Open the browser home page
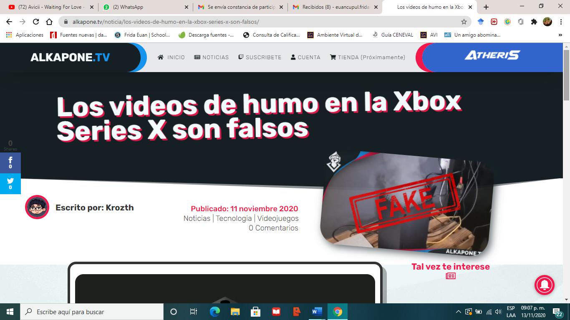The image size is (570, 320). tap(49, 22)
